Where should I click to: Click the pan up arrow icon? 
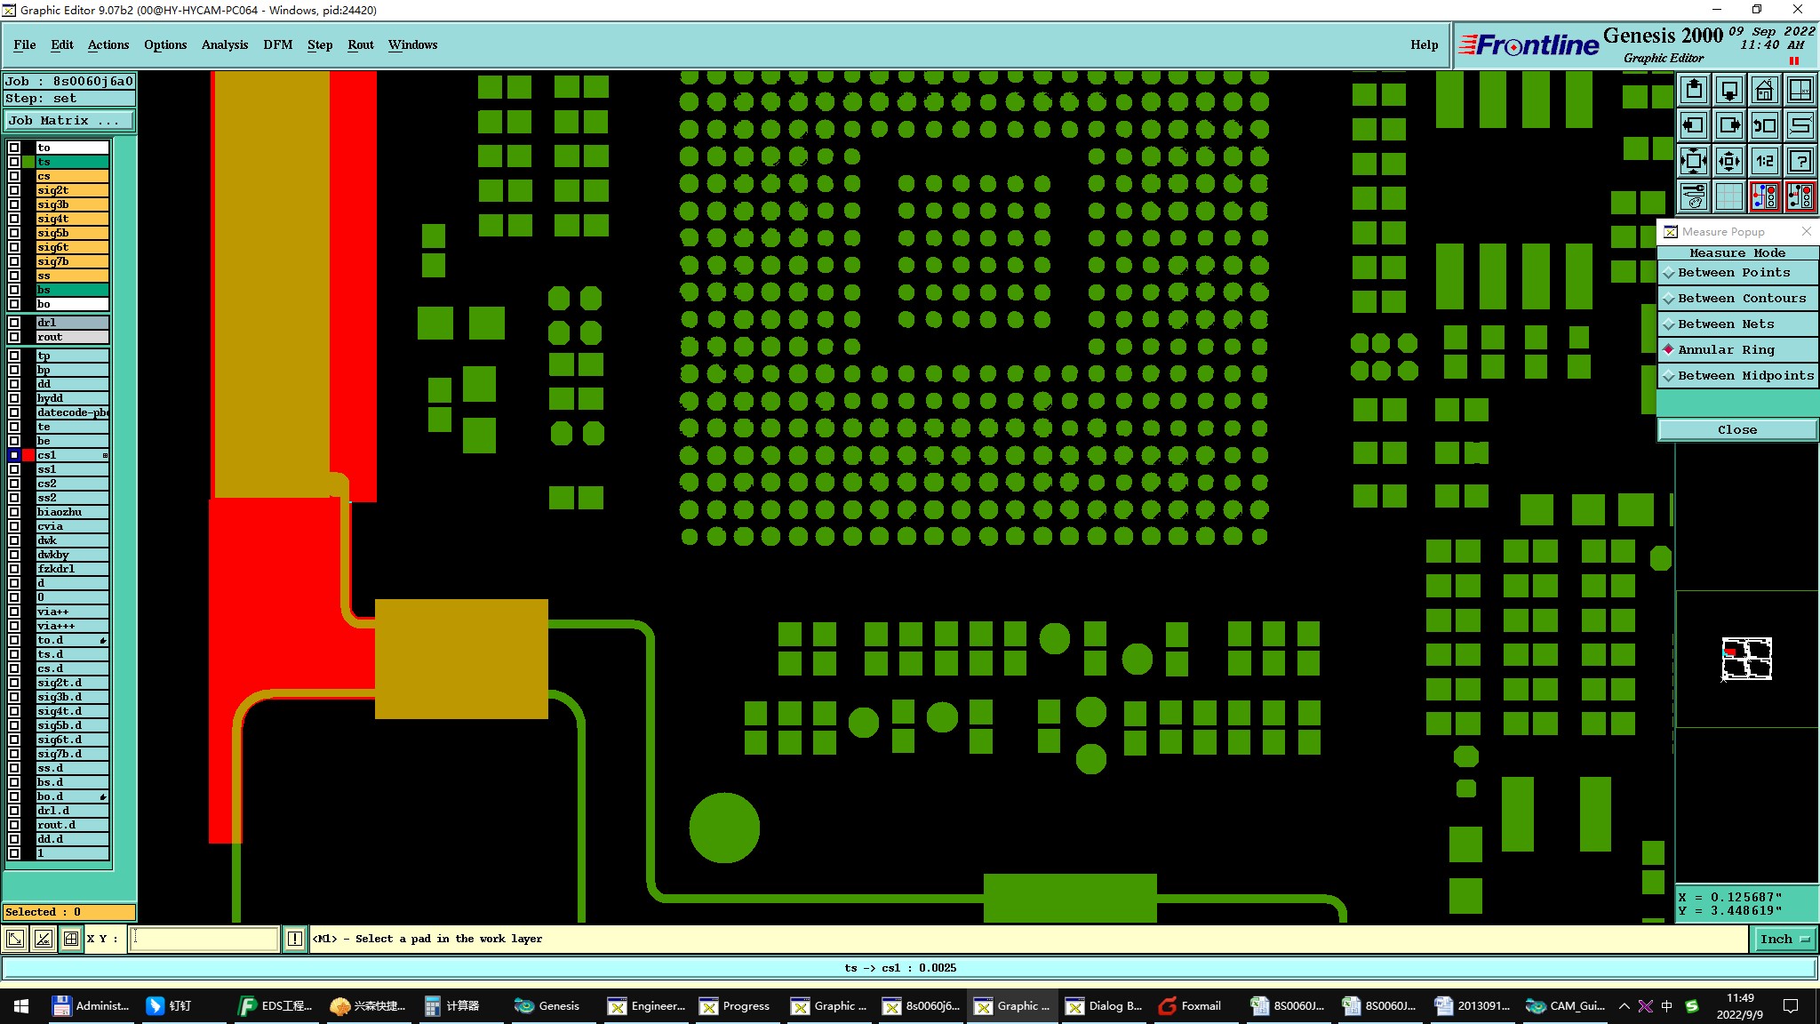point(1694,90)
